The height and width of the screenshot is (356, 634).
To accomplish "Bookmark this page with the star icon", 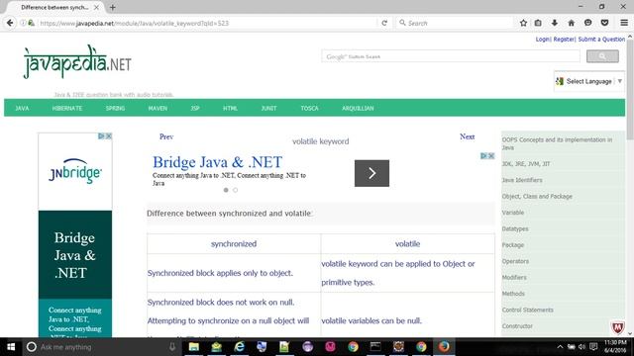I will click(x=523, y=23).
